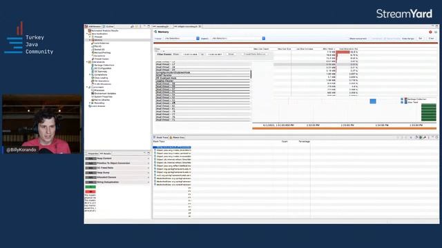Click the Allocated Classes result heading
Screen dimensions: 442x248
106,178
